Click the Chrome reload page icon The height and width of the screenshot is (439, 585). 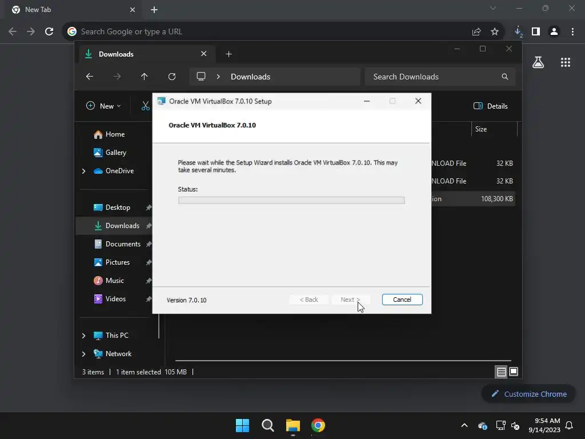pyautogui.click(x=49, y=31)
